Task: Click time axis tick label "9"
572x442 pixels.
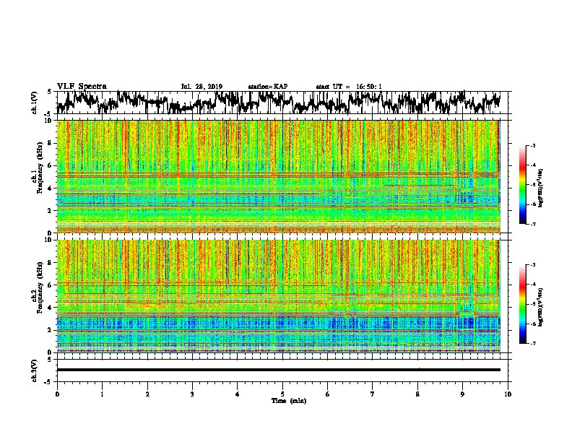Action: click(462, 394)
